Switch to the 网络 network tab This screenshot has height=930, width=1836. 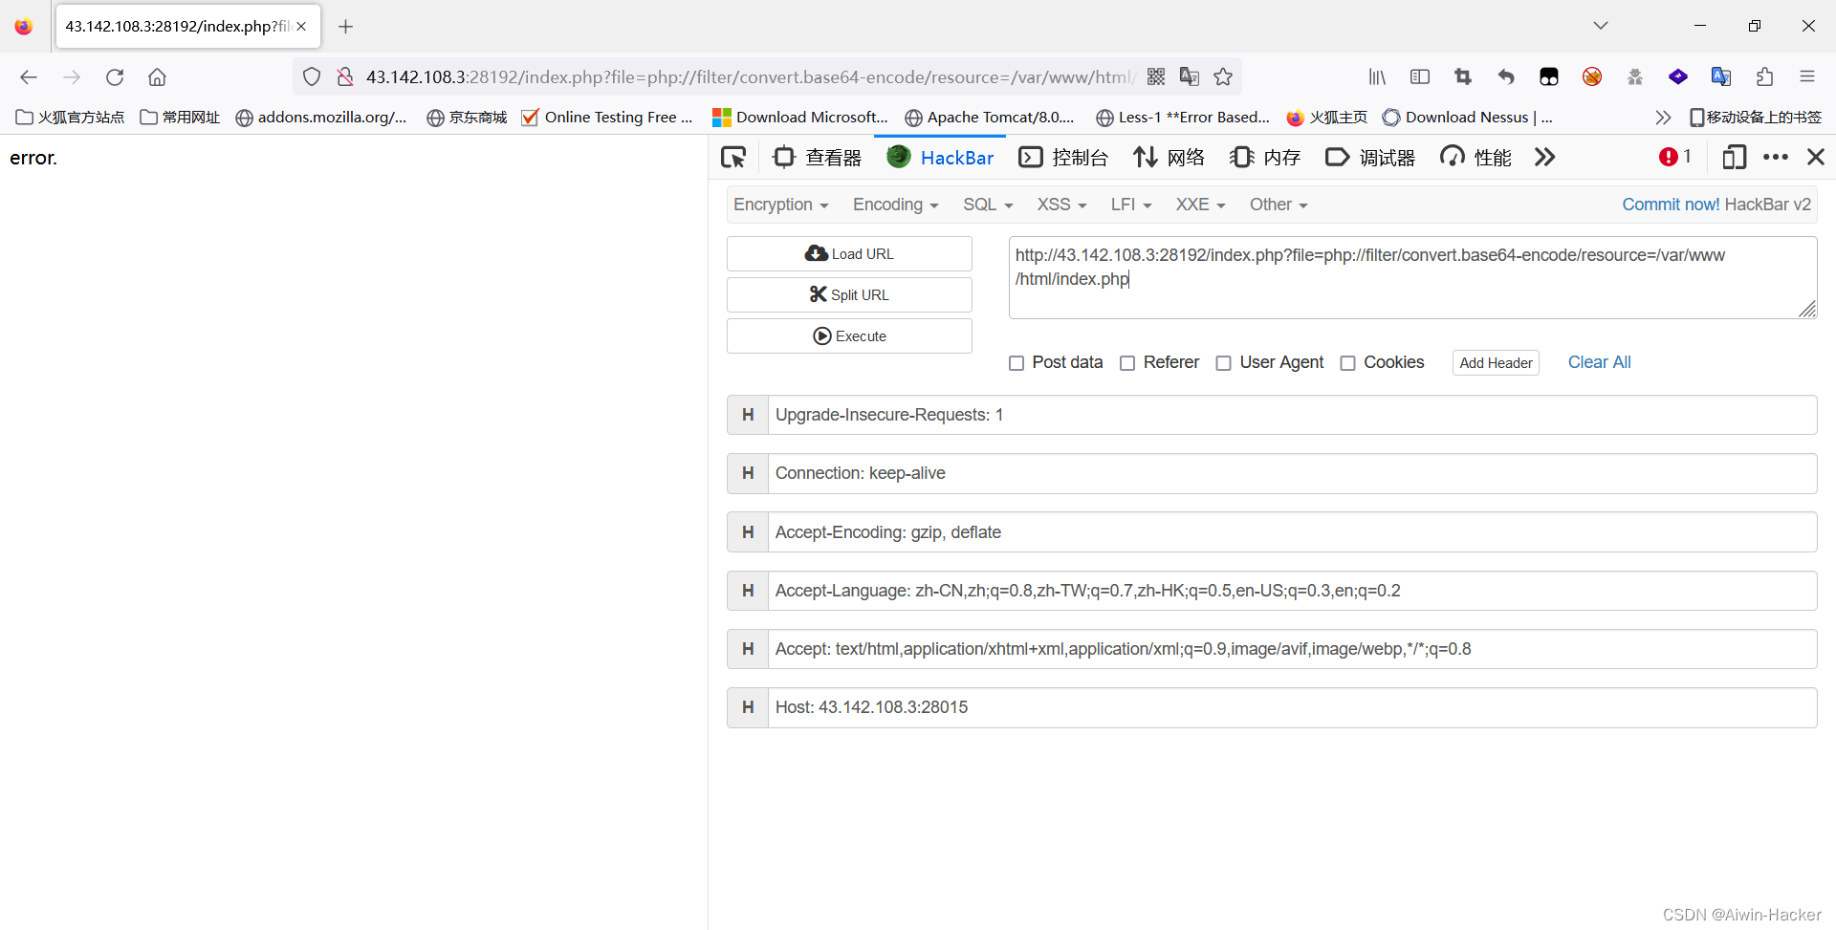click(1169, 158)
